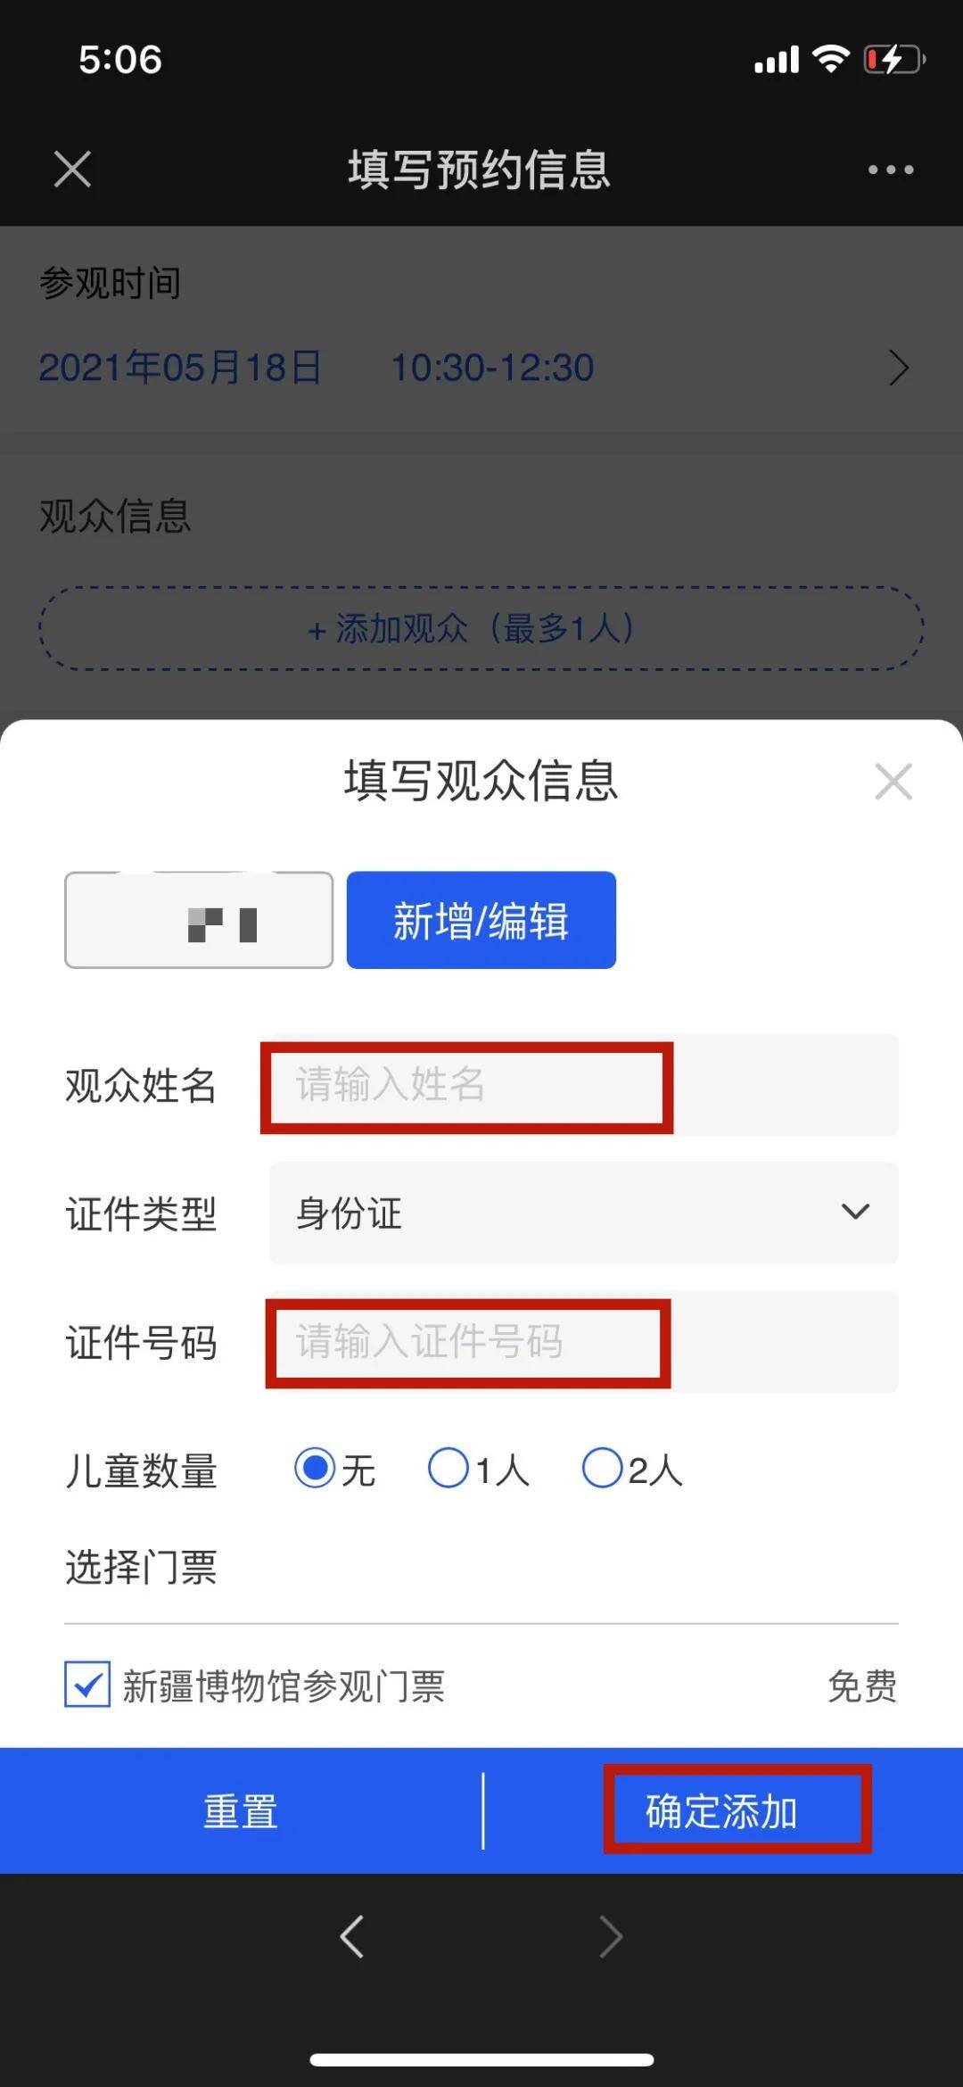Tap the battery charging status icon

893,60
